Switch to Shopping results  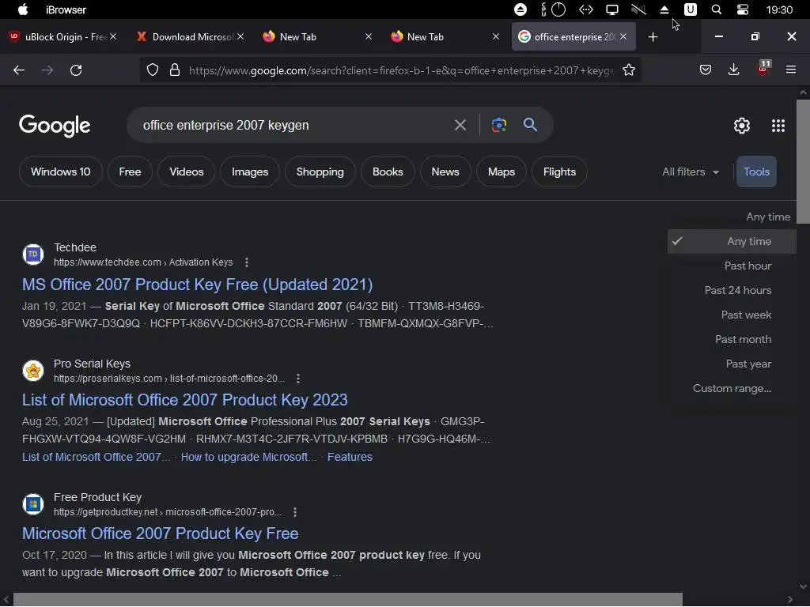tap(320, 172)
